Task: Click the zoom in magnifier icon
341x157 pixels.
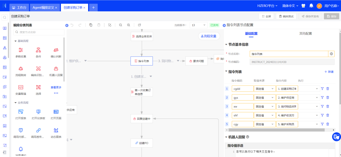Action: pyautogui.click(x=129, y=25)
